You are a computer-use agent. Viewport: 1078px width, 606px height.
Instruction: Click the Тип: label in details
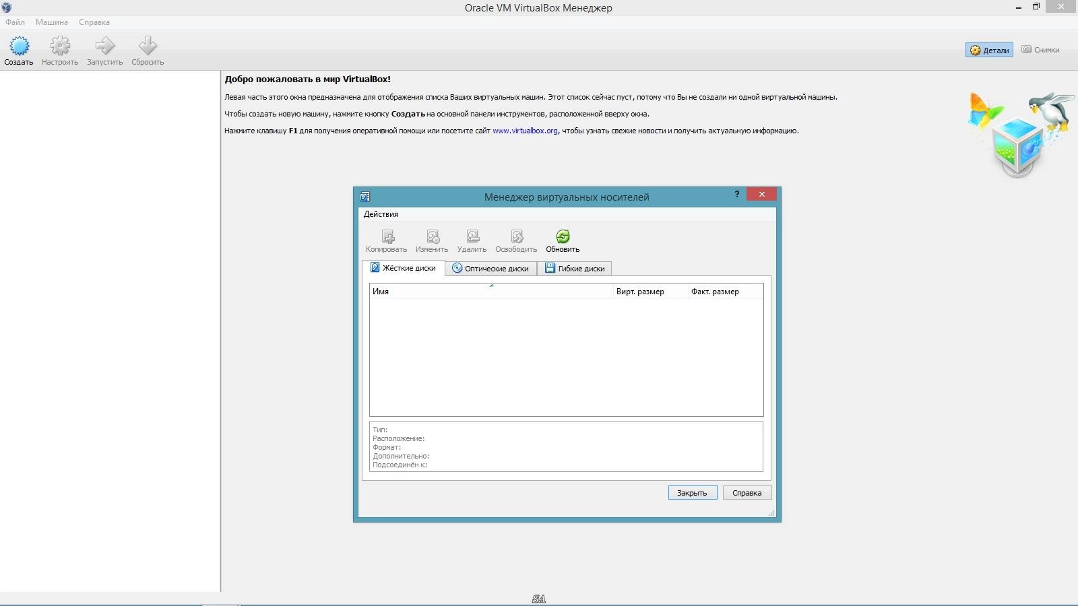coord(380,430)
